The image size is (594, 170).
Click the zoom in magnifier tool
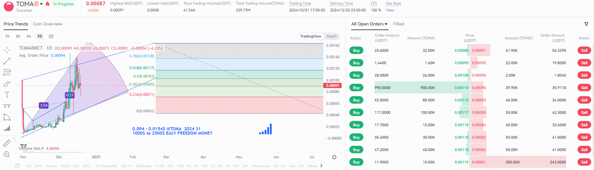point(7,154)
